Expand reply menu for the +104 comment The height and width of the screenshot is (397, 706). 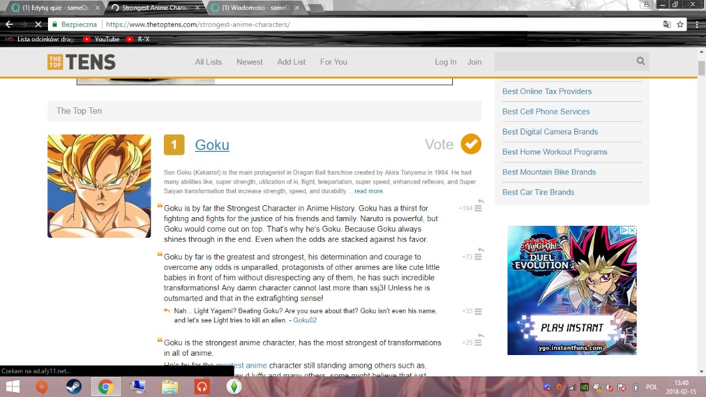[478, 208]
